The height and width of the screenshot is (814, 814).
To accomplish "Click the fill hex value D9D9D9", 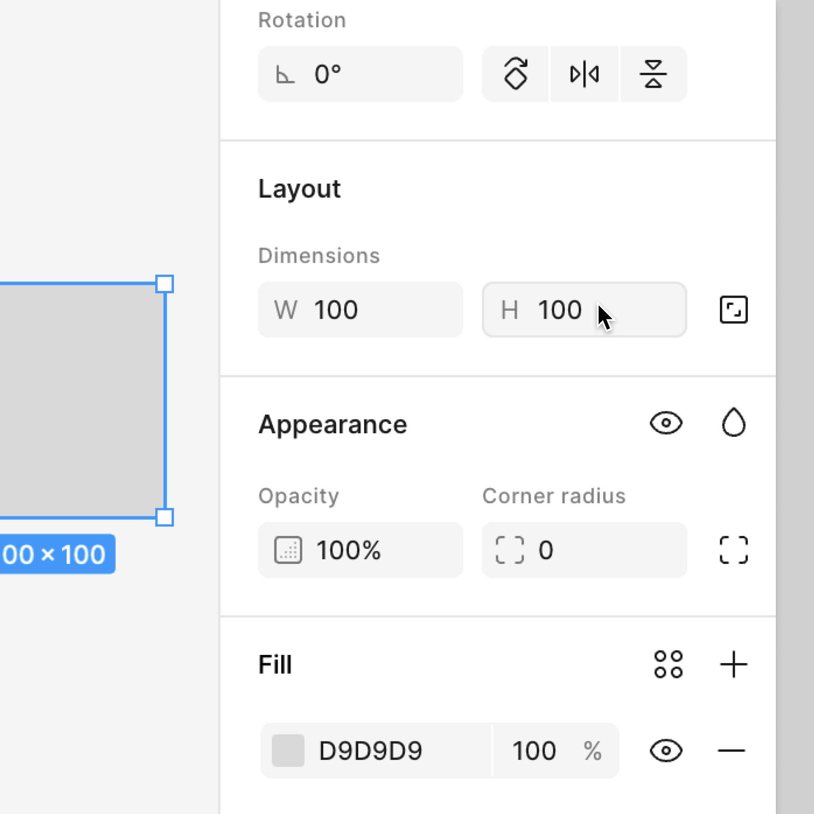I will click(371, 751).
